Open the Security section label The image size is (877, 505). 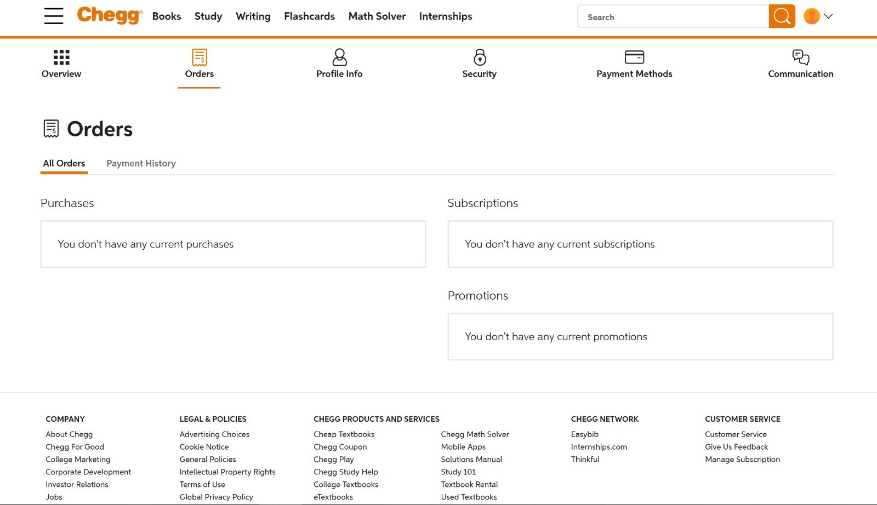point(480,74)
